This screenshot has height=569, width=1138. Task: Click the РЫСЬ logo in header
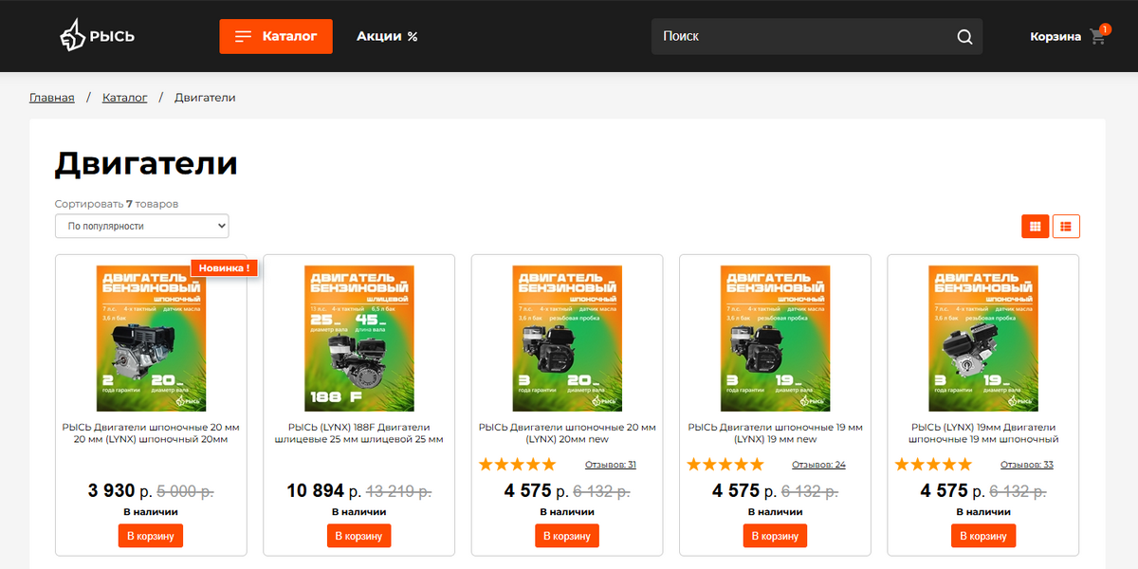[98, 36]
